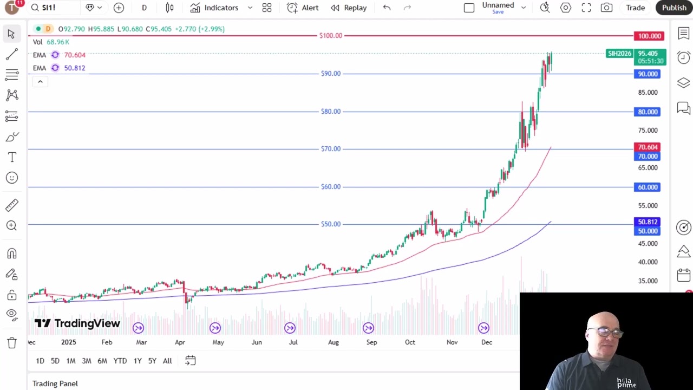The height and width of the screenshot is (390, 693).
Task: Open the Indicators dialog
Action: [214, 8]
